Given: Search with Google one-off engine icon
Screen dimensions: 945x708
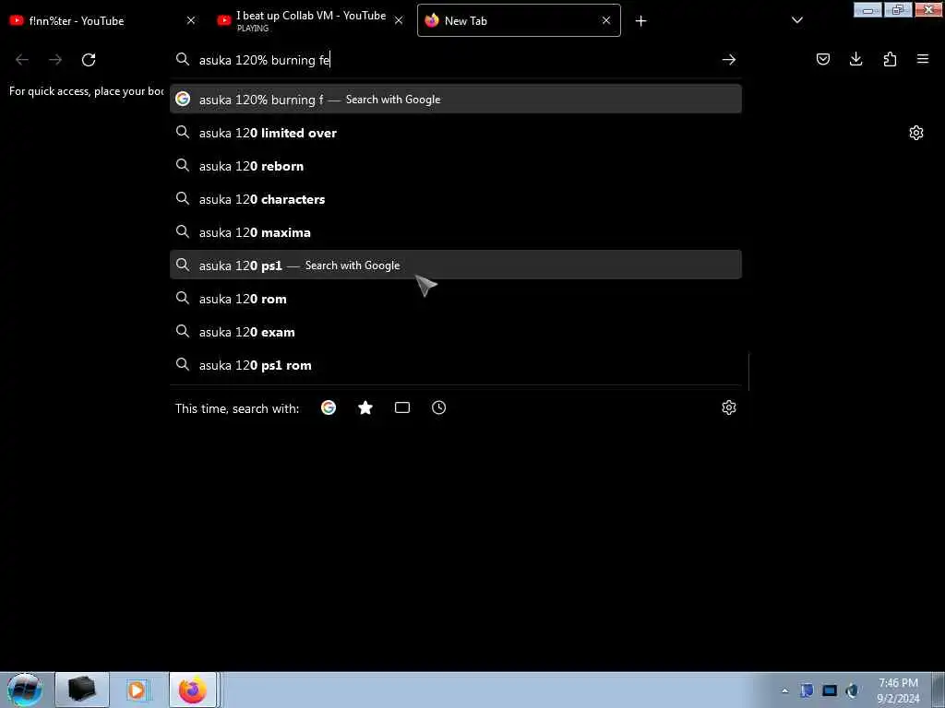Looking at the screenshot, I should (x=329, y=407).
